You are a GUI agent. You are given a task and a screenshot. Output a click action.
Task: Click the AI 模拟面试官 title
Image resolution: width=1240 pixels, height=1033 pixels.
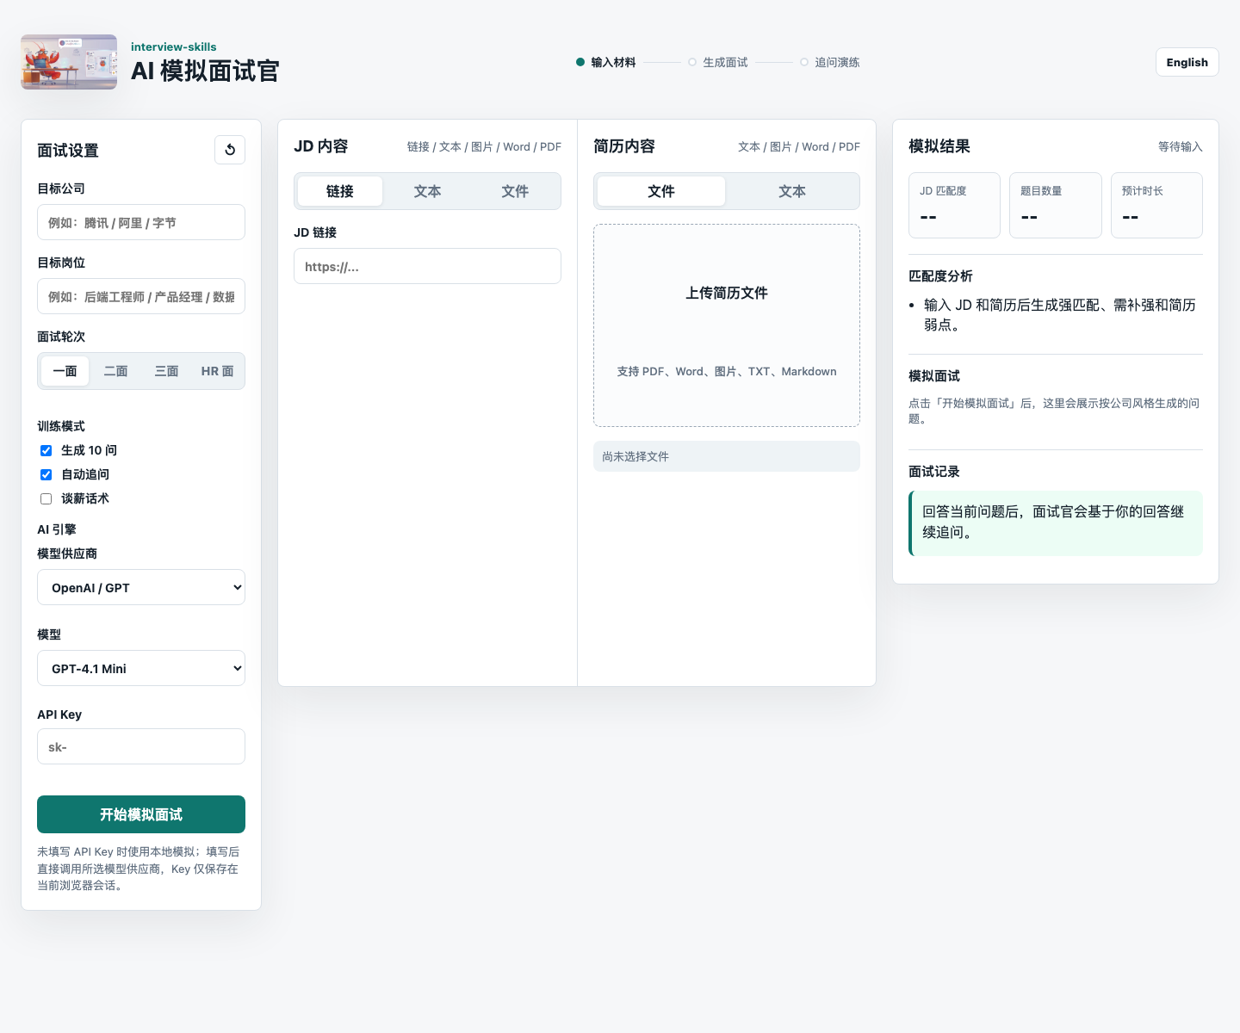click(x=205, y=71)
